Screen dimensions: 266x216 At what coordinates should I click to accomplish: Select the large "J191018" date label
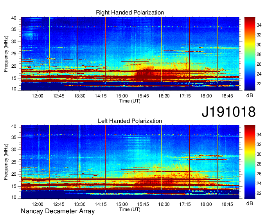pyautogui.click(x=228, y=112)
